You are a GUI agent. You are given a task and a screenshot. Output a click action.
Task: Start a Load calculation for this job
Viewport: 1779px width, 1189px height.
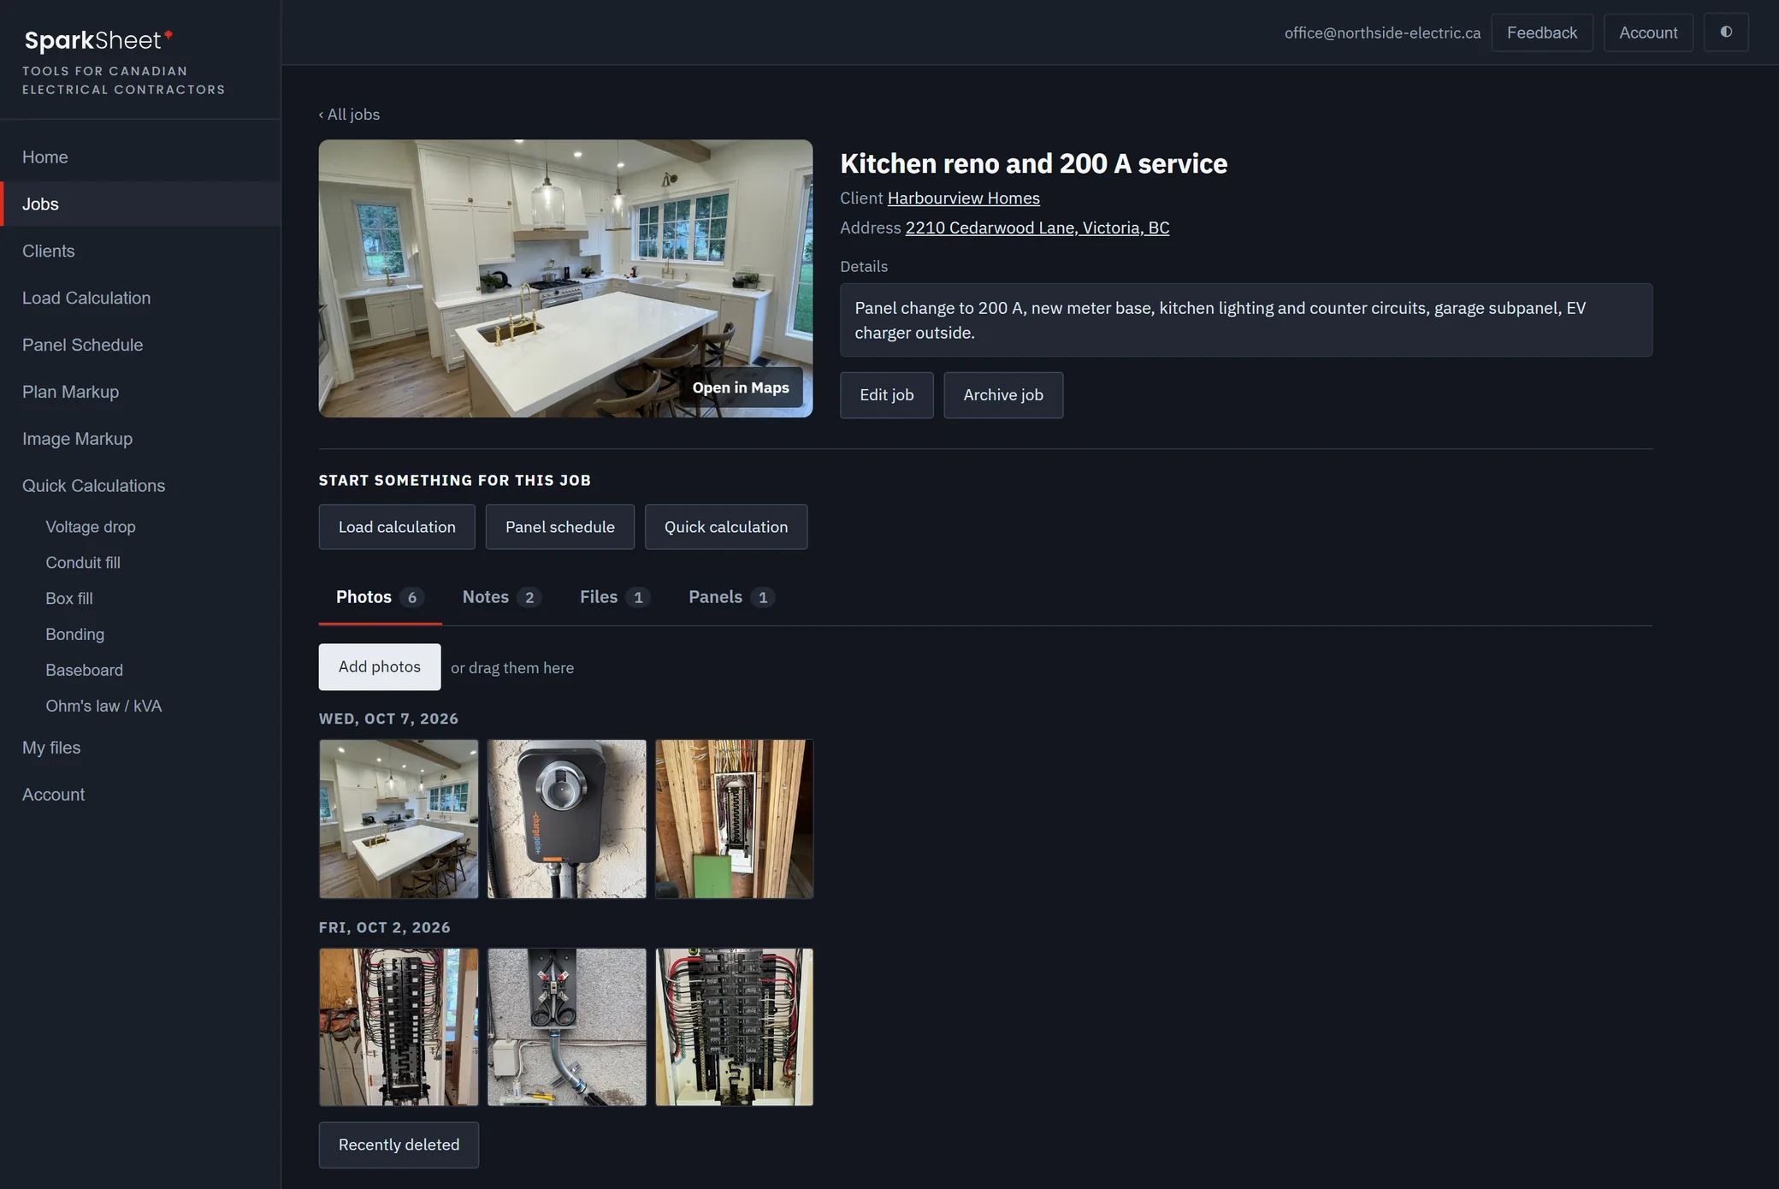pyautogui.click(x=397, y=527)
